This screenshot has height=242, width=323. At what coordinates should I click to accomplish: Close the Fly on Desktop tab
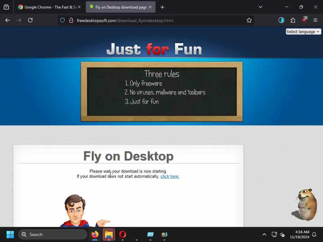(x=150, y=7)
